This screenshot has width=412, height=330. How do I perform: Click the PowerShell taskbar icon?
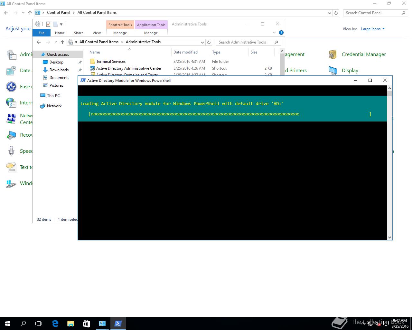(x=118, y=324)
